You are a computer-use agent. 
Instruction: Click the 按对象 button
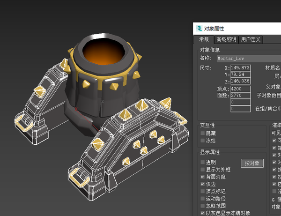pyautogui.click(x=252, y=164)
